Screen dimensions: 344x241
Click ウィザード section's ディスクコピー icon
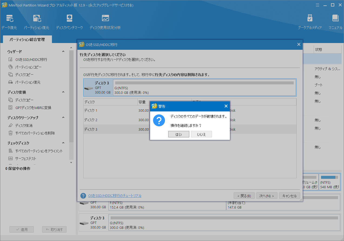click(x=11, y=75)
